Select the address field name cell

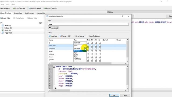61,54
